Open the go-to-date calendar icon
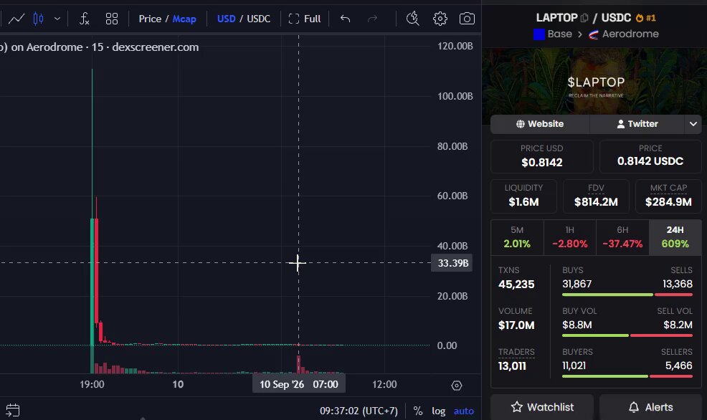 [x=13, y=410]
